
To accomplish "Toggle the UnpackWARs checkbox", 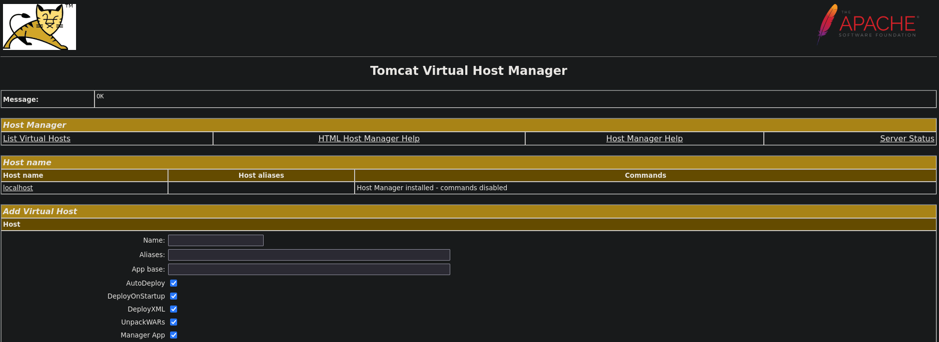I will pos(174,322).
